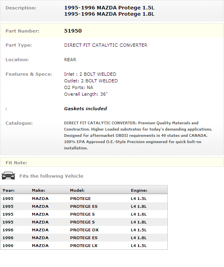Click the Engine column header
The image size is (224, 267).
click(x=139, y=190)
